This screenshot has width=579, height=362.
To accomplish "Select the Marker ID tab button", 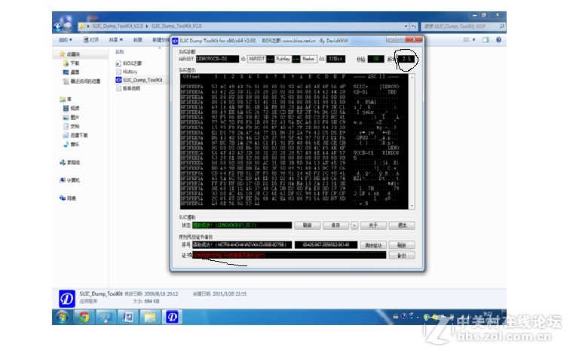I will 308,59.
